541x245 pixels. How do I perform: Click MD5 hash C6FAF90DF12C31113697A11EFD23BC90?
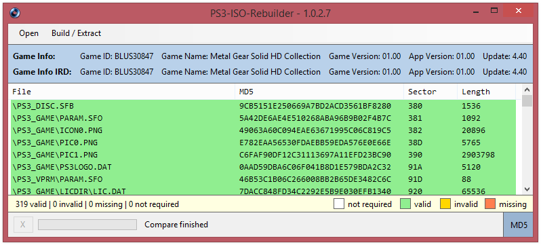coord(315,155)
